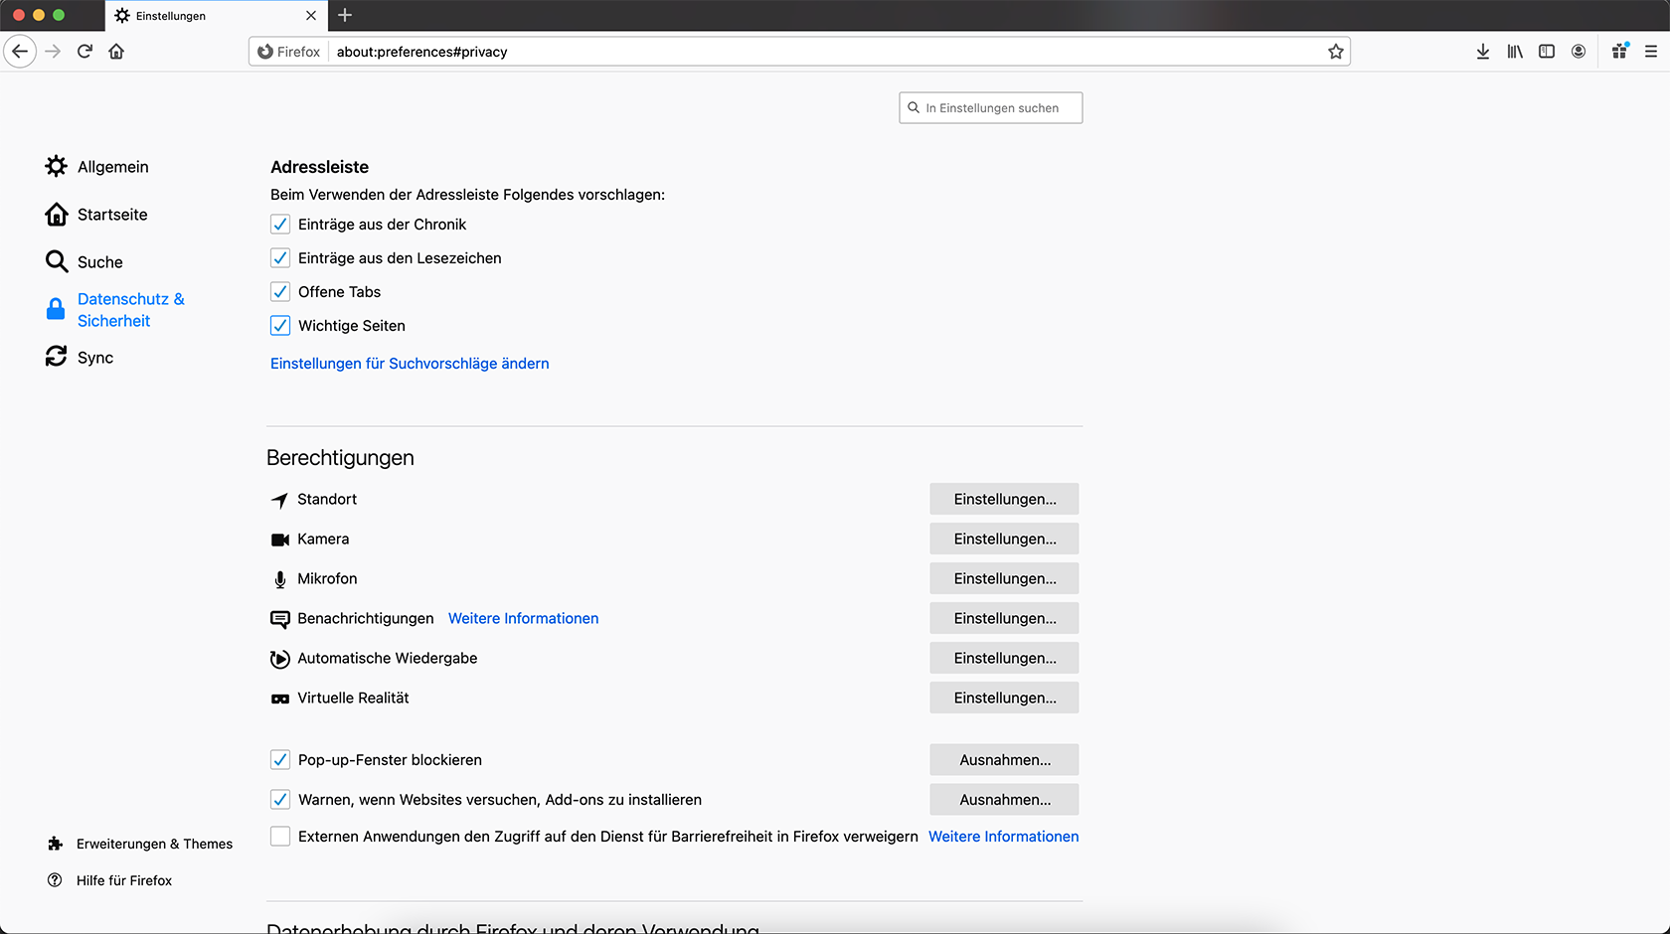Open Mikrofon Einstellungen button

[1004, 578]
